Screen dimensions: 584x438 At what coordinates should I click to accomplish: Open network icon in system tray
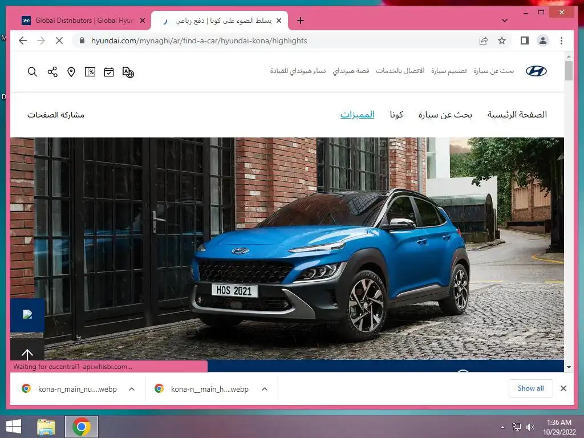tap(517, 427)
